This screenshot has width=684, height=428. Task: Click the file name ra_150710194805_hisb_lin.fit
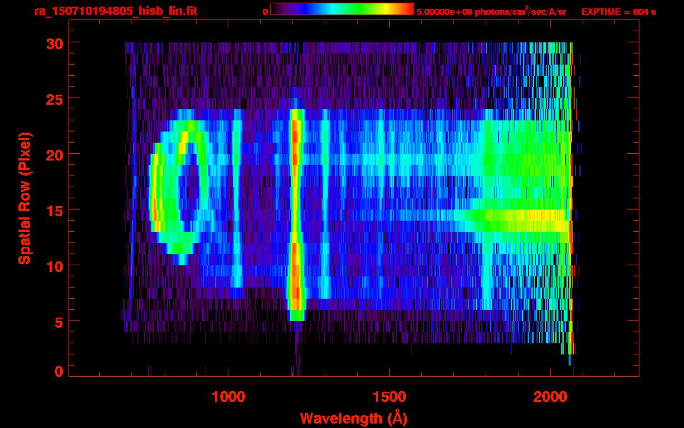116,11
